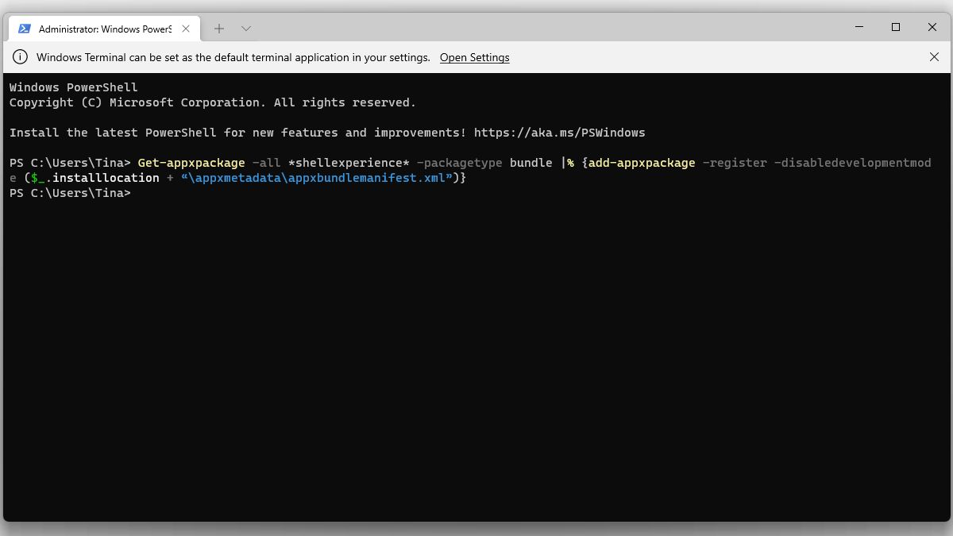Minimize the Windows Terminal window

click(859, 28)
